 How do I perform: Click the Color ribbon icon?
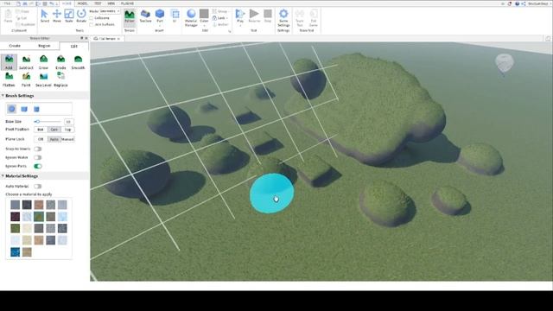click(x=204, y=14)
